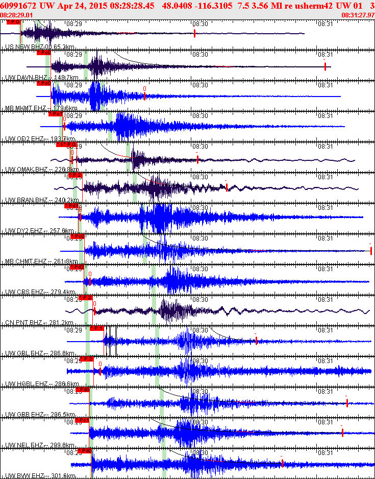Select the UW OMAK BHZ 226.8km station label

42,169
